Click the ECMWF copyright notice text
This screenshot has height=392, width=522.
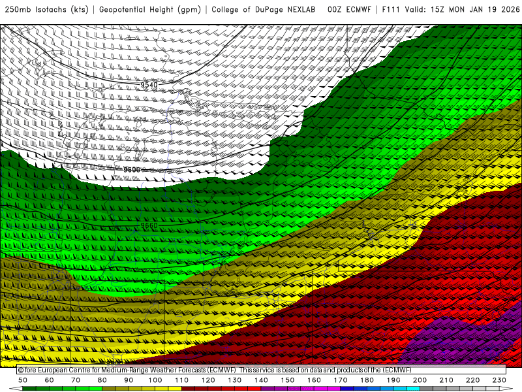(x=215, y=370)
